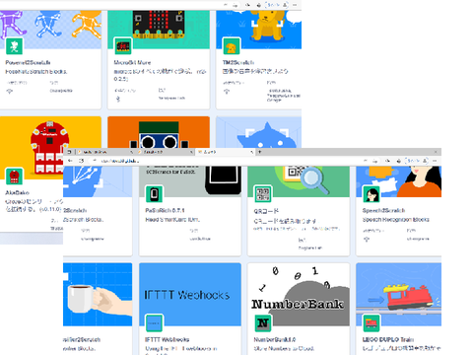The image size is (473, 355).
Task: Open the PaSoRich card reader banner
Action: click(x=190, y=181)
